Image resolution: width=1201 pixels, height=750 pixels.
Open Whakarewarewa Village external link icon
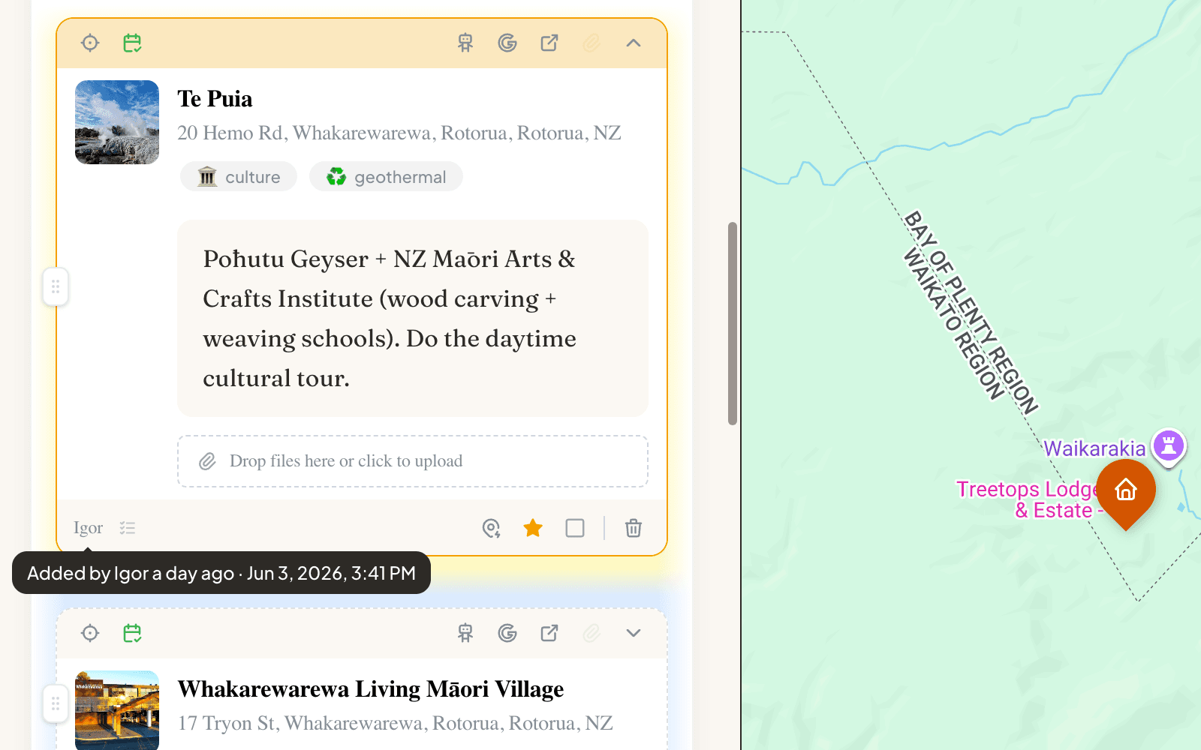click(x=549, y=634)
